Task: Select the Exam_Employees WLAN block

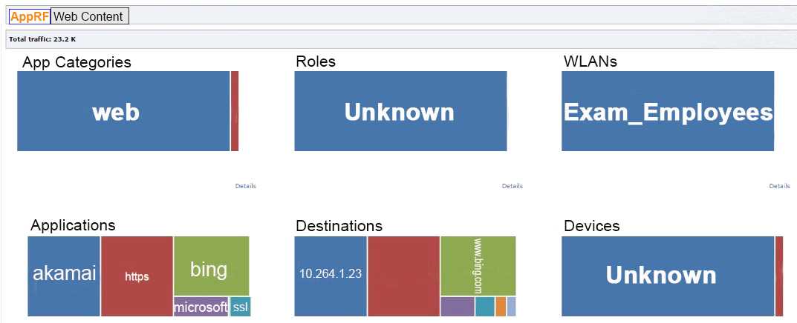Action: (667, 111)
